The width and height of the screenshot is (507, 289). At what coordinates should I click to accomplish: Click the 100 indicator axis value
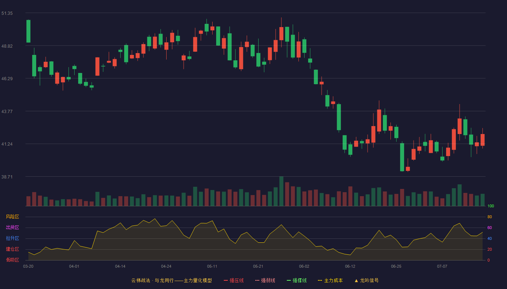click(x=491, y=206)
